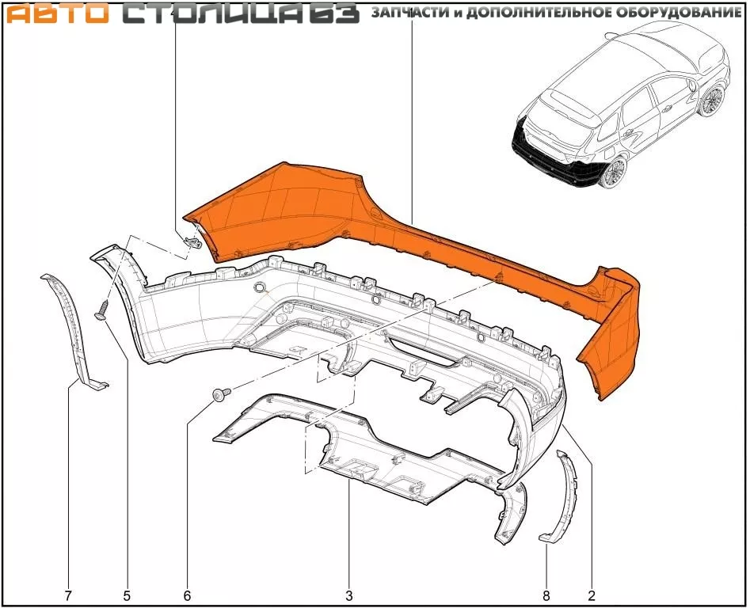The image size is (750, 608).
Task: Select the right curved trim piece above label 8
Action: [x=567, y=495]
